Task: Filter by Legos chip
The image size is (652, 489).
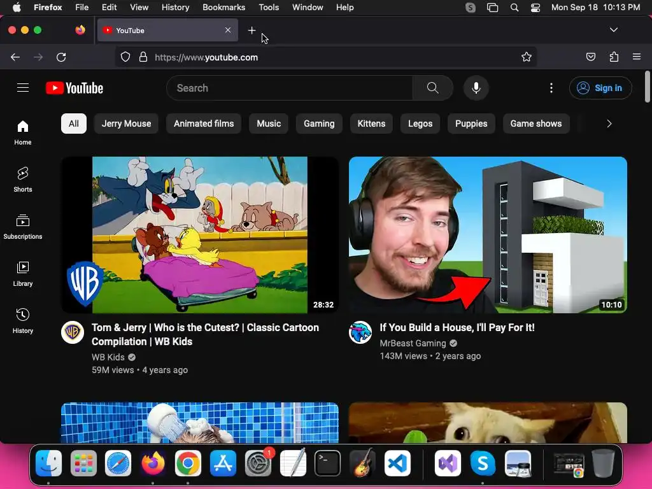Action: pos(420,124)
